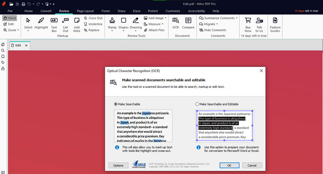The width and height of the screenshot is (323, 174).
Task: Click the Undo quick access button
Action: pyautogui.click(x=29, y=4)
